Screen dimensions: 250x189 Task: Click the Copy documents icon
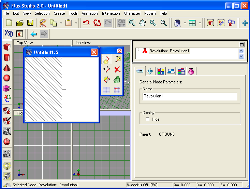(54, 23)
